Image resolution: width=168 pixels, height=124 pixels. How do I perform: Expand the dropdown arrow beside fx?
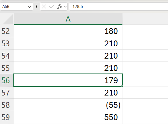click(65, 7)
